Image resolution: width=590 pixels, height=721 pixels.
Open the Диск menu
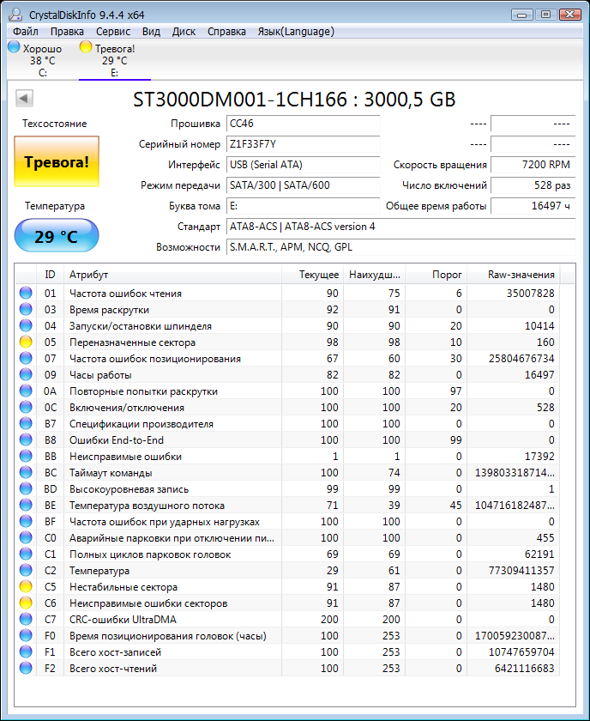[184, 32]
